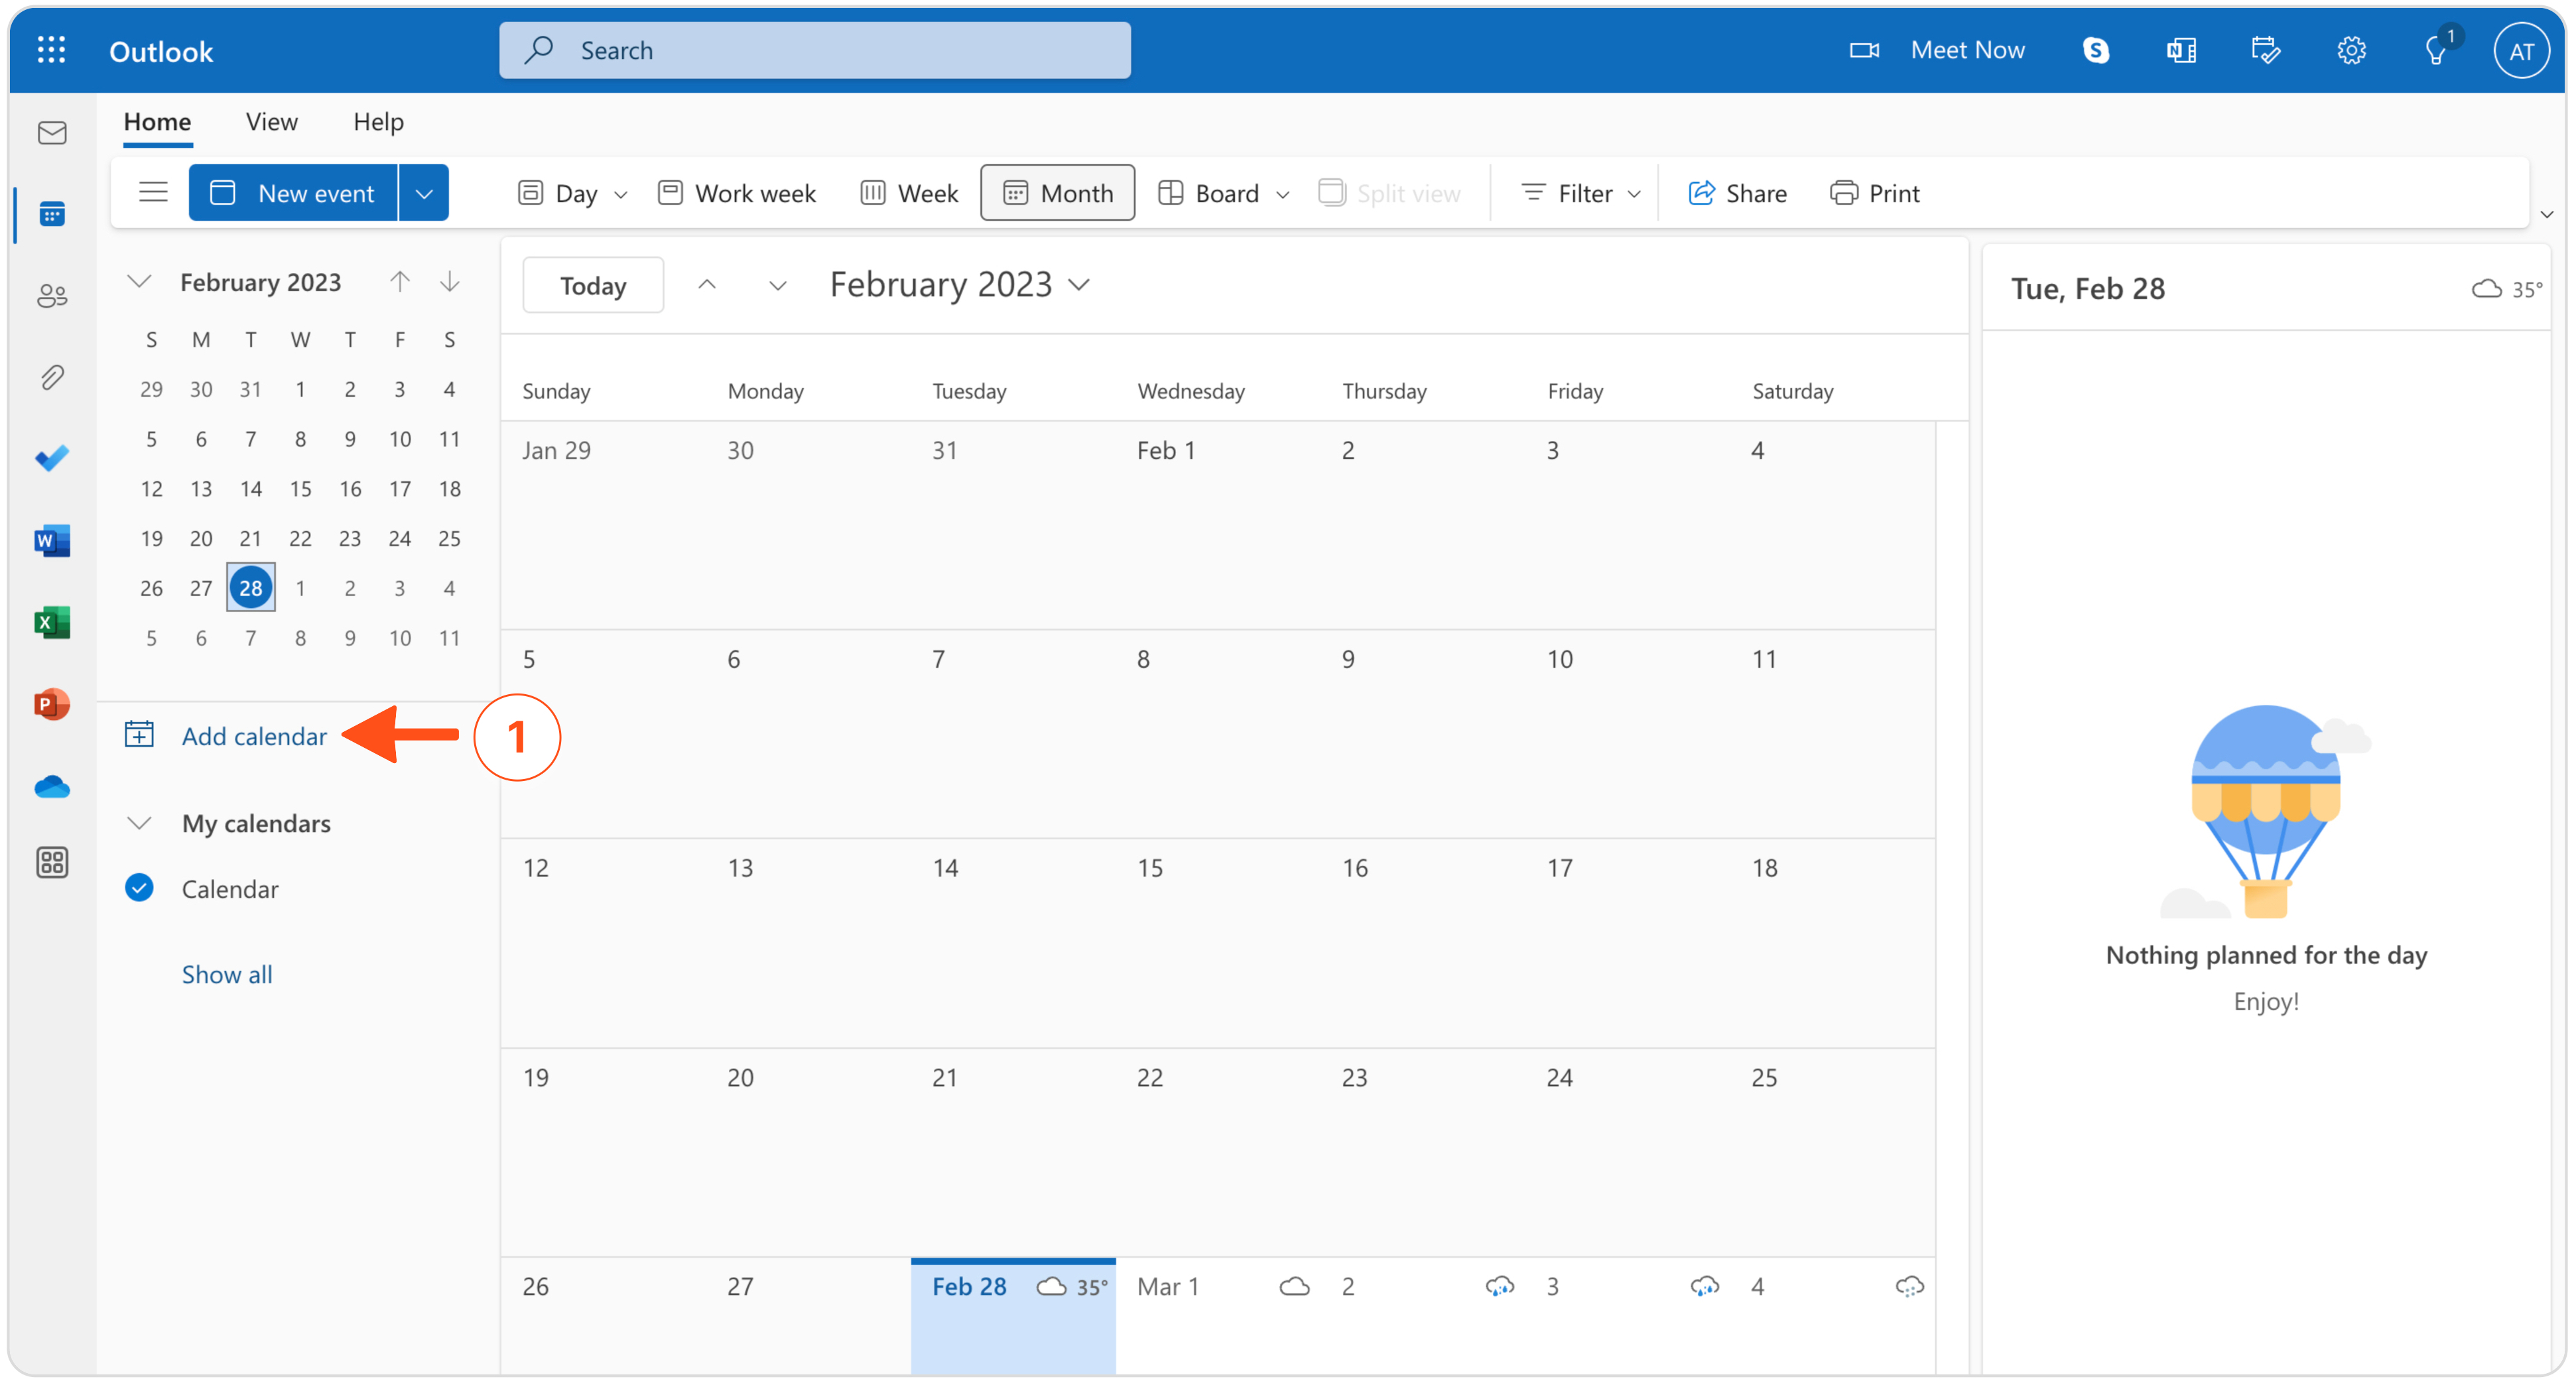This screenshot has width=2576, height=1387.
Task: Expand the New event dropdown arrow
Action: point(424,193)
